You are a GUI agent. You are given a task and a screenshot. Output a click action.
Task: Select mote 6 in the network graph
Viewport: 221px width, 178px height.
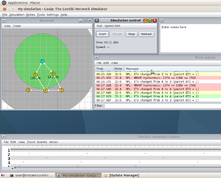[53, 74]
